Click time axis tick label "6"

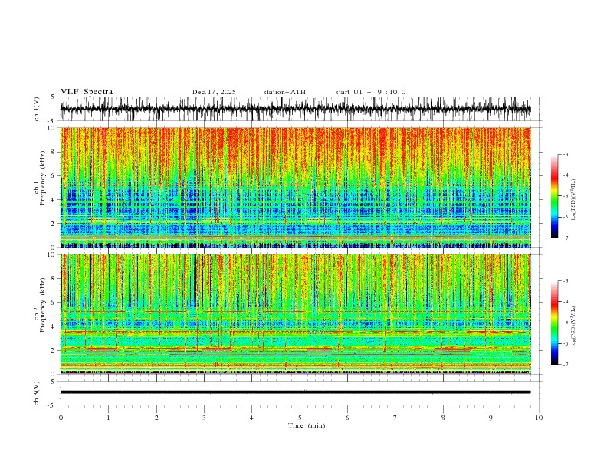(347, 418)
